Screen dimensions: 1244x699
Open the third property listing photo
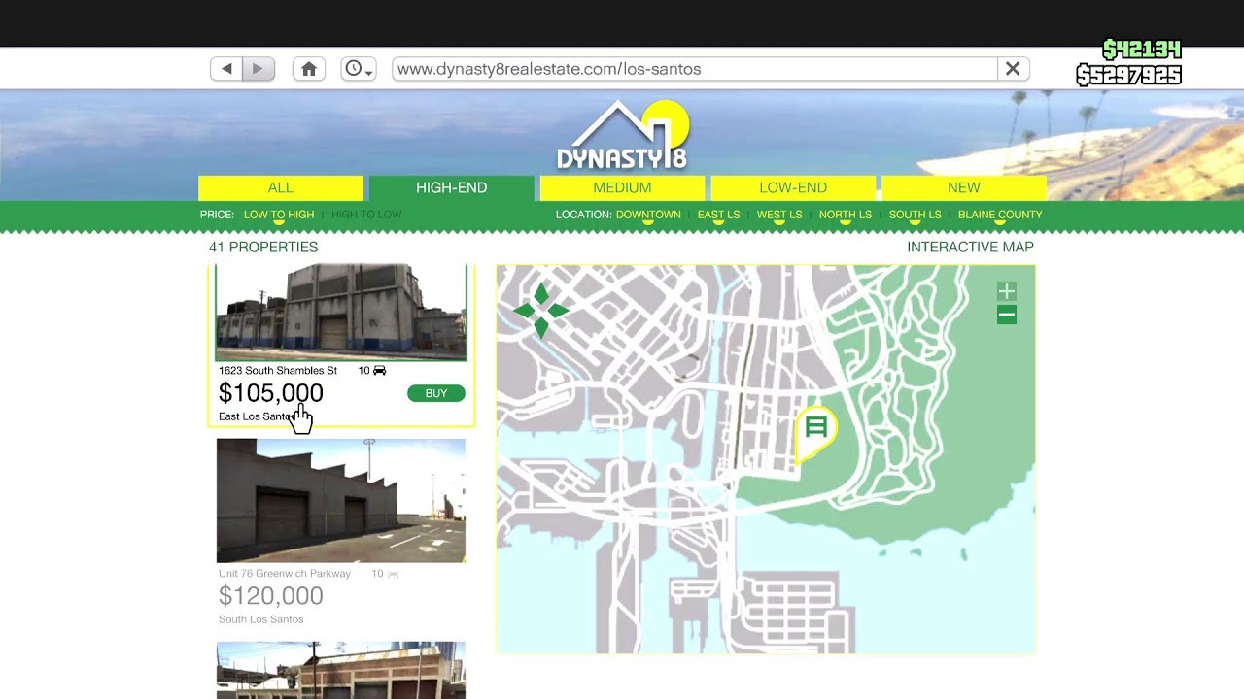point(341,670)
